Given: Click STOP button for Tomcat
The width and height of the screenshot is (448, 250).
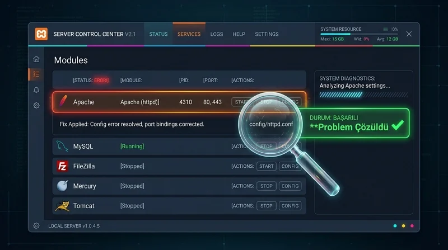Looking at the screenshot, I should click(267, 206).
